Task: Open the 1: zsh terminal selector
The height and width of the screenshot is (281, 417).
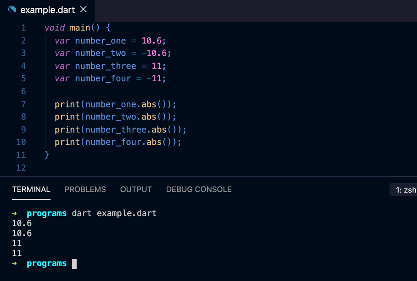Action: (405, 189)
